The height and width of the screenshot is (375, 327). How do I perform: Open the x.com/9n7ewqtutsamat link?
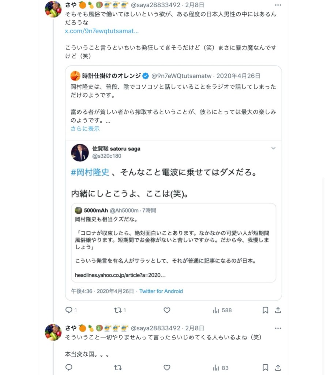click(102, 31)
